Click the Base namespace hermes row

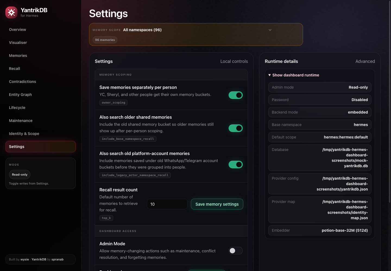pyautogui.click(x=320, y=125)
